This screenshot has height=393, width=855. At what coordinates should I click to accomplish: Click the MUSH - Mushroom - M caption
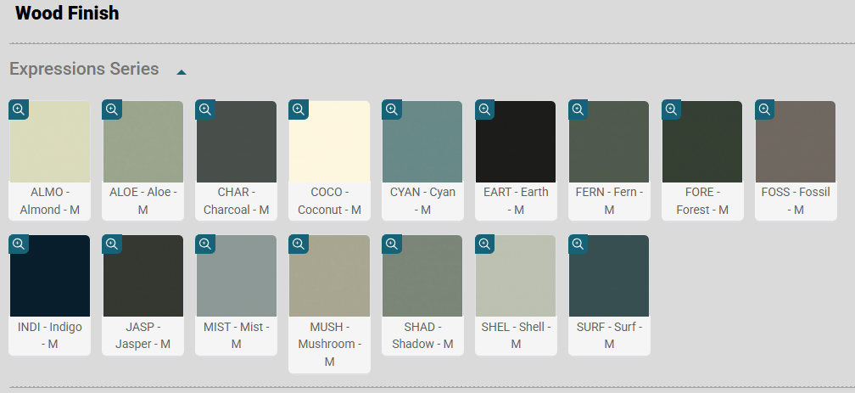[x=329, y=344]
